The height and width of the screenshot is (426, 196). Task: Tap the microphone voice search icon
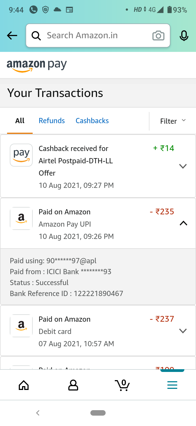pyautogui.click(x=184, y=36)
